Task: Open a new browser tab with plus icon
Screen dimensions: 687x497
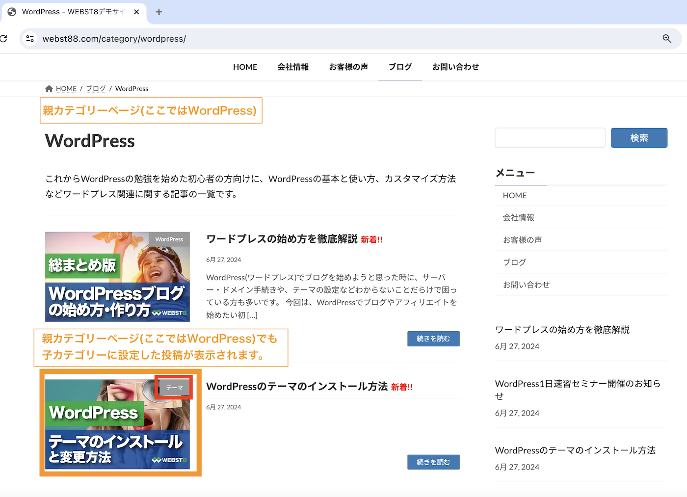Action: (159, 12)
